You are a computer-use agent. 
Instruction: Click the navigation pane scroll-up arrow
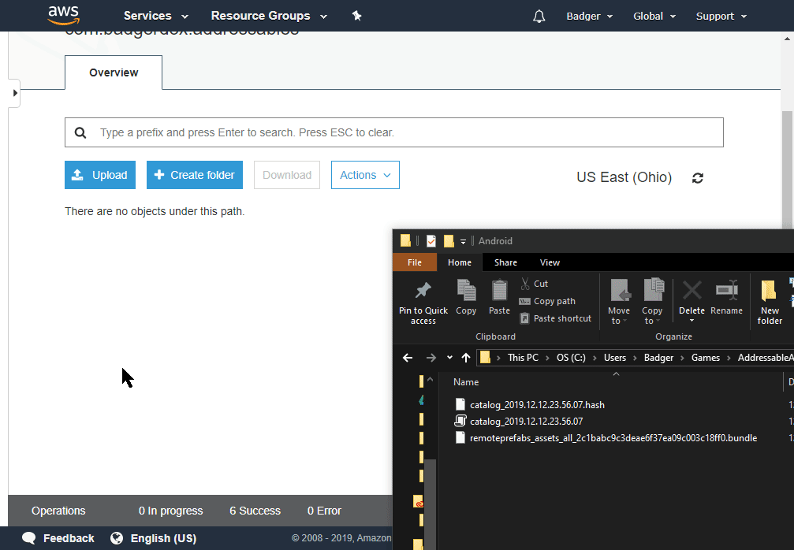point(430,379)
